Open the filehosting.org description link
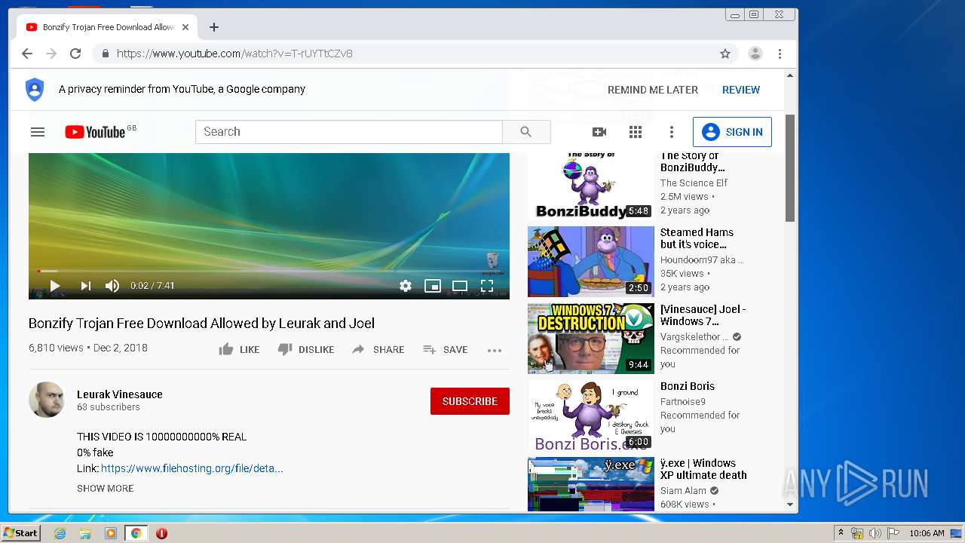The height and width of the screenshot is (543, 965). (x=192, y=468)
